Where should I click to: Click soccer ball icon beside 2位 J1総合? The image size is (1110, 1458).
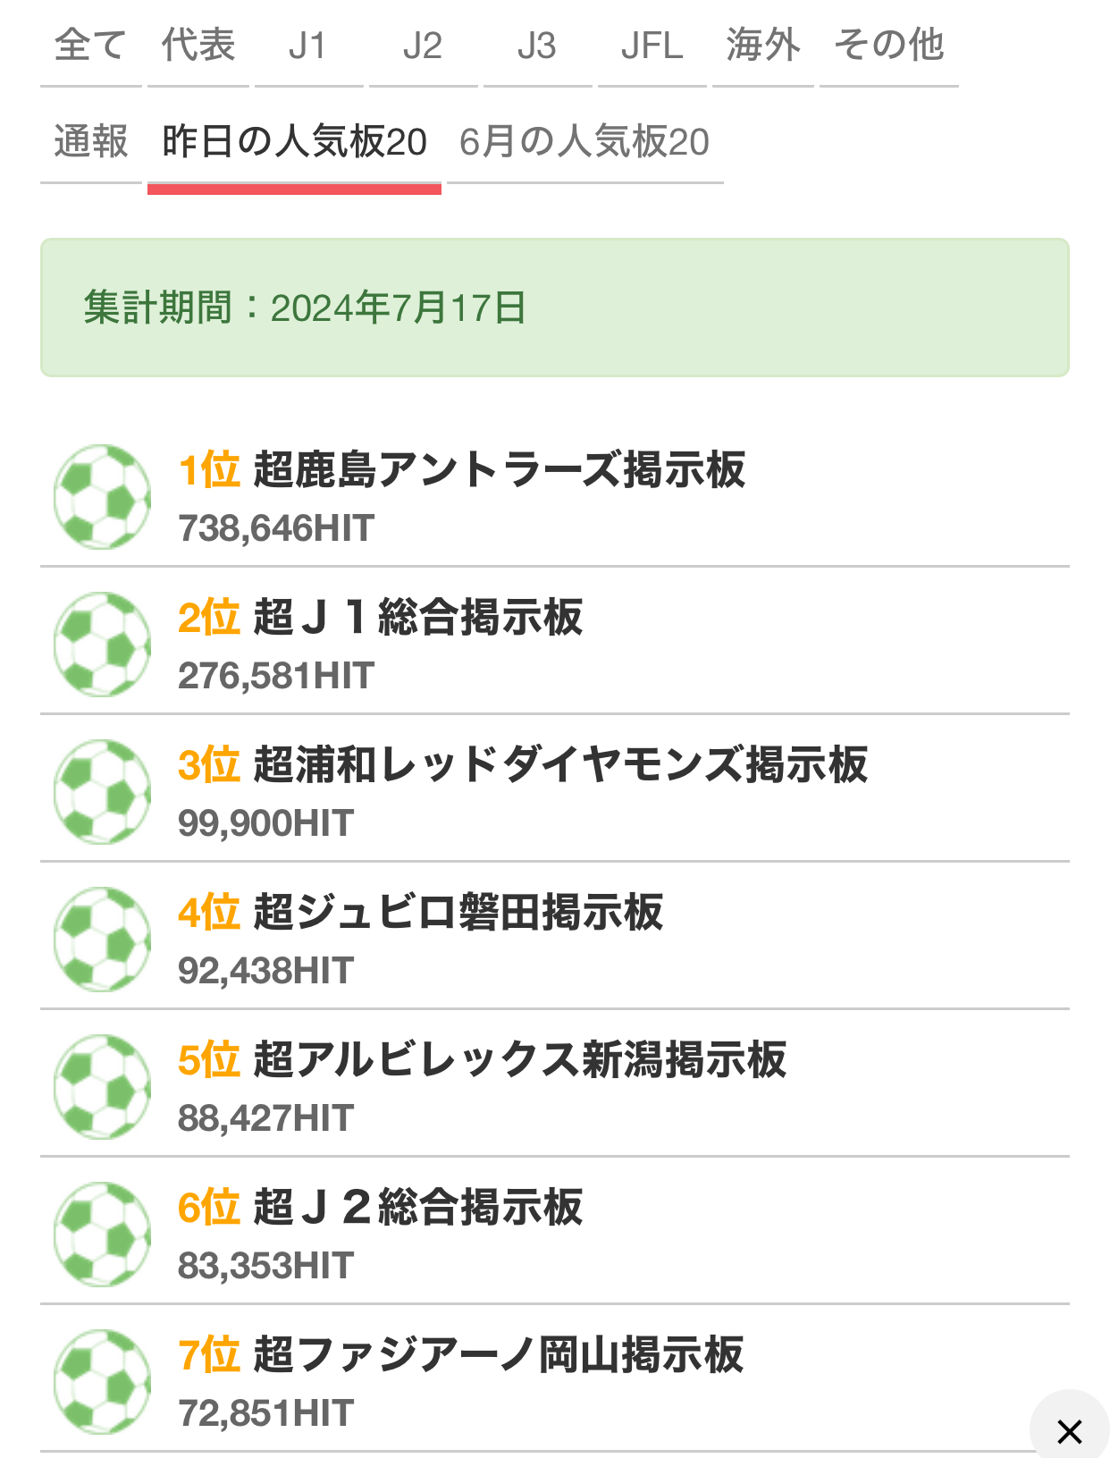click(x=102, y=645)
